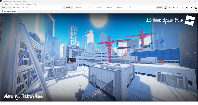Image resolution: width=198 pixels, height=105 pixels.
Task: Open the File menu
Action: click(x=2, y=4)
